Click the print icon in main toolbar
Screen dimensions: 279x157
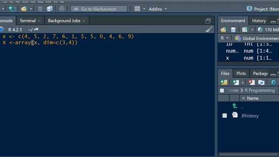[x=62, y=9]
